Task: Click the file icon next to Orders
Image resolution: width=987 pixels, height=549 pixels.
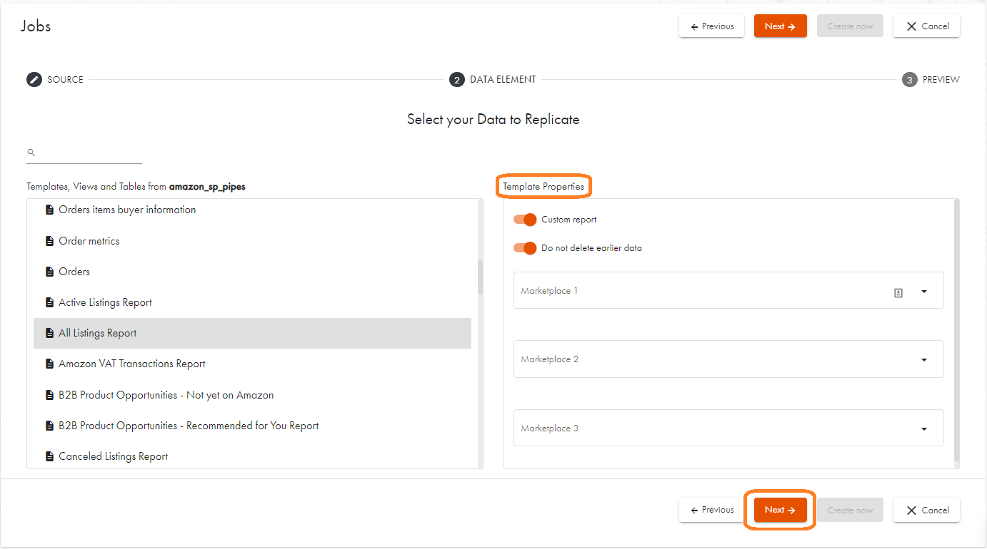Action: [x=49, y=272]
